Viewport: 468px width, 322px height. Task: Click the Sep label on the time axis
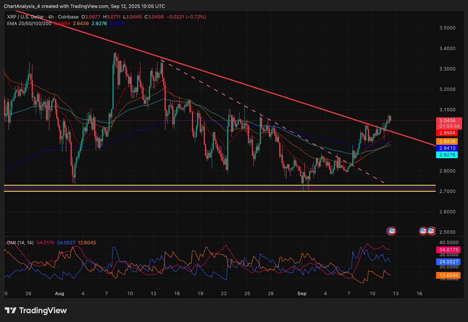tap(302, 293)
